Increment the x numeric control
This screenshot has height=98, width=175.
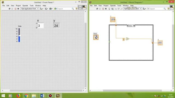[36, 24]
